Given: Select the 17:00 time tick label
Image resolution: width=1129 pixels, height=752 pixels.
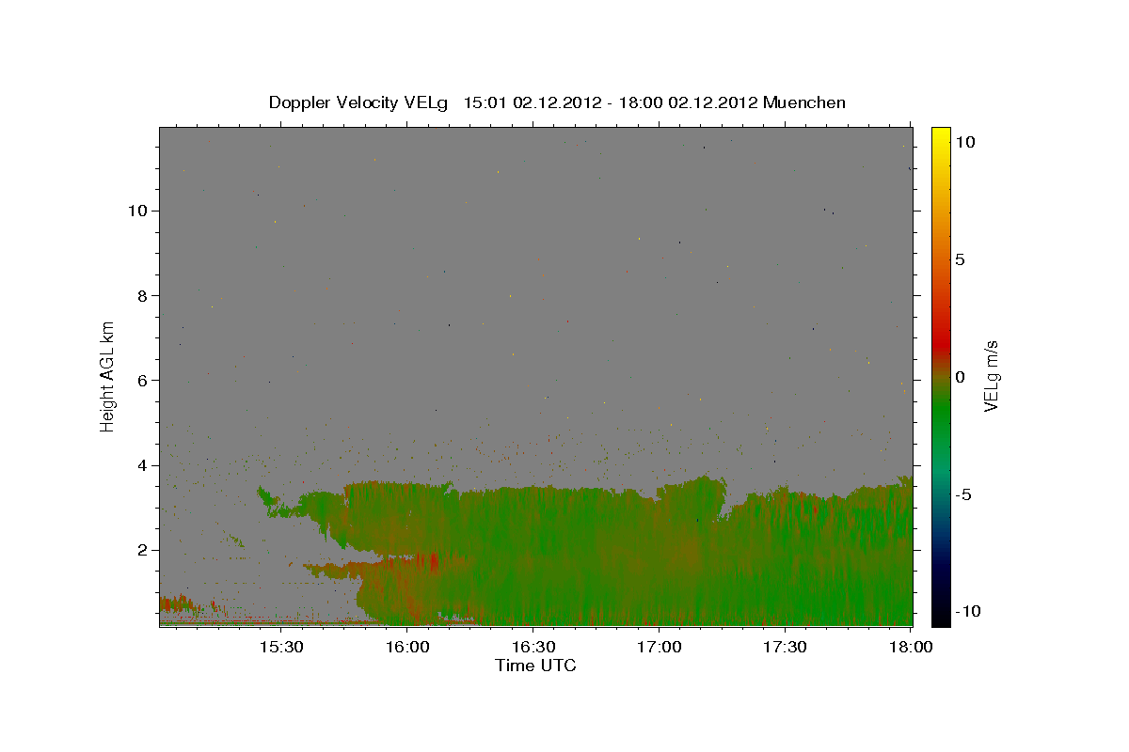Looking at the screenshot, I should click(x=659, y=648).
